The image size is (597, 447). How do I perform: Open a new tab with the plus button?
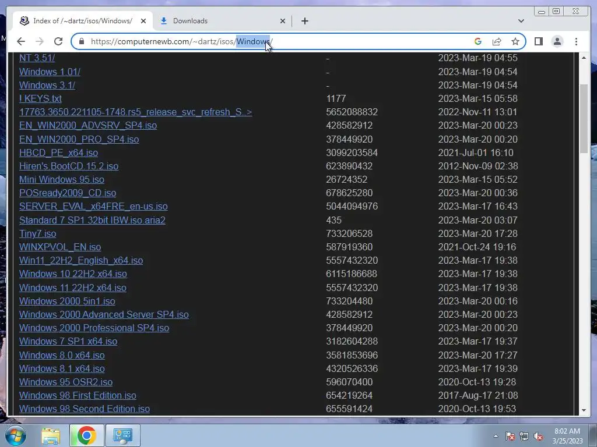pyautogui.click(x=304, y=21)
